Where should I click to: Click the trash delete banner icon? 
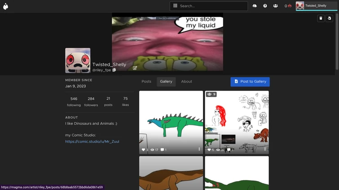321,18
